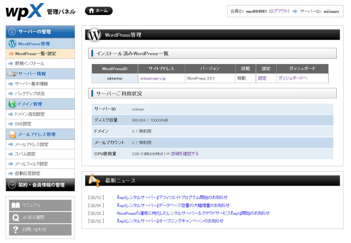Open 自動応答設定 page
This screenshot has width=351, height=243.
coord(40,174)
